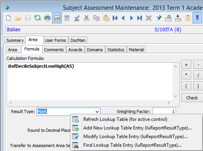Click formula box scroll down arrow

point(175,96)
